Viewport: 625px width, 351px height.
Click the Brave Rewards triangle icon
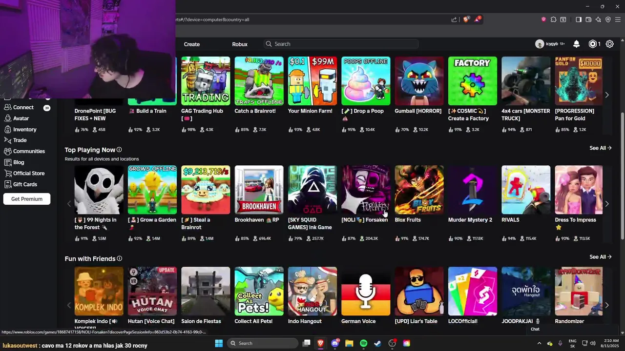point(477,19)
